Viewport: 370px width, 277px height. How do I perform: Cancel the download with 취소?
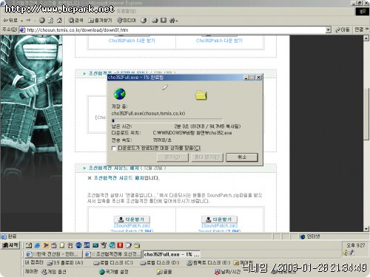242,157
